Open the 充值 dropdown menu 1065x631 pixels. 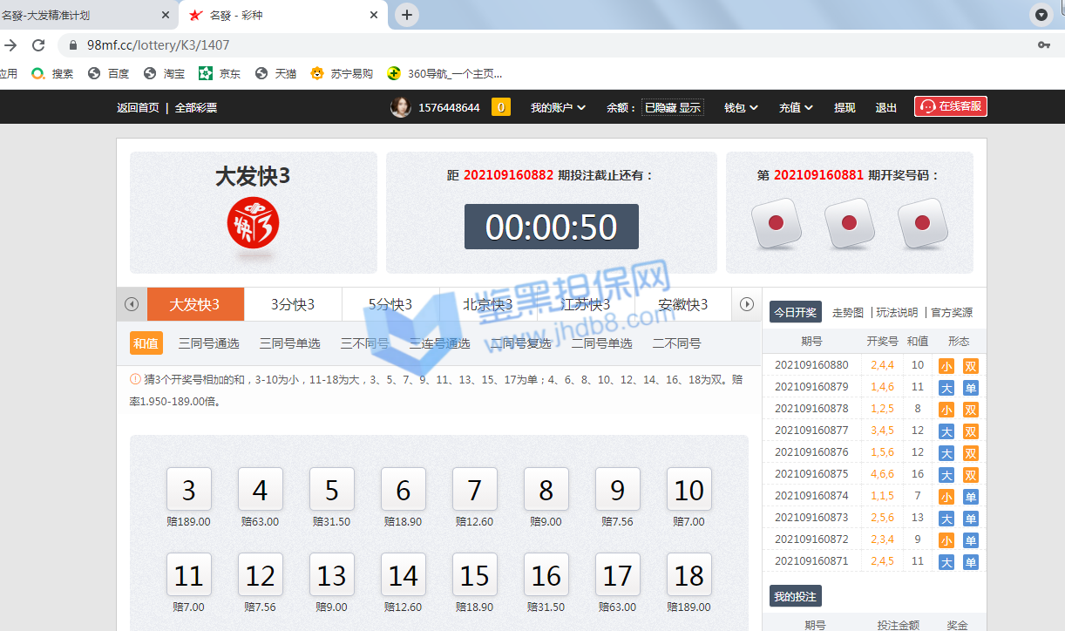[x=796, y=107]
